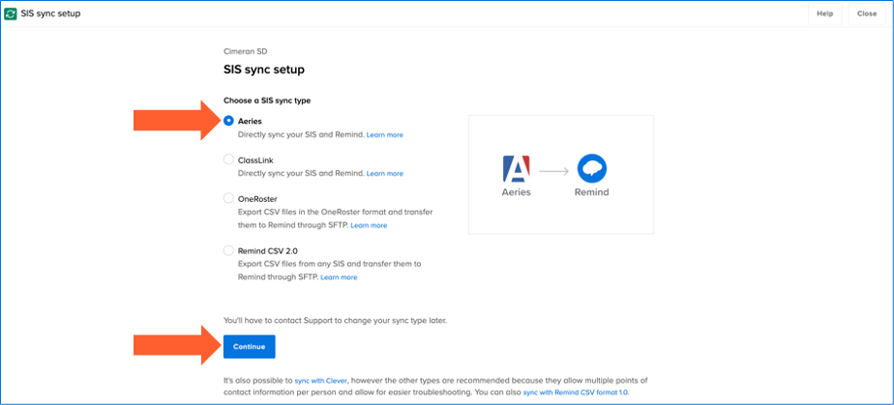Follow Learn more link for OneRoster
This screenshot has height=405, width=894.
click(x=369, y=225)
